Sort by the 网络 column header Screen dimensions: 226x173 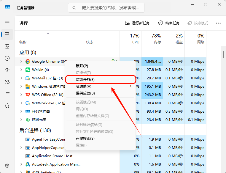pos(195,38)
